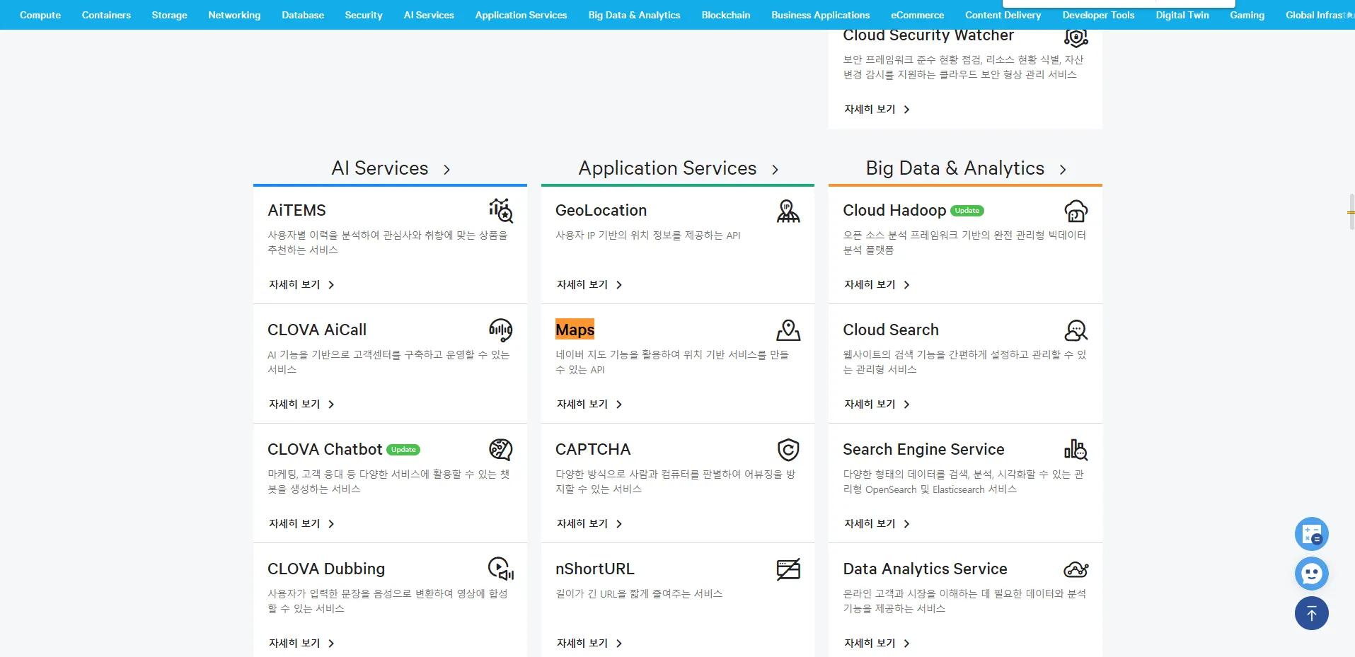Image resolution: width=1355 pixels, height=657 pixels.
Task: Click 자세히 보기 under CLOVA AiCall
Action: 301,404
